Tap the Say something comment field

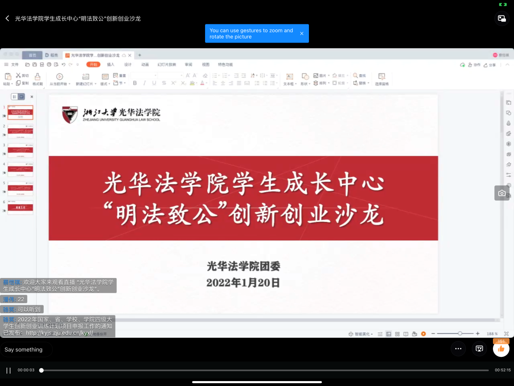point(26,349)
